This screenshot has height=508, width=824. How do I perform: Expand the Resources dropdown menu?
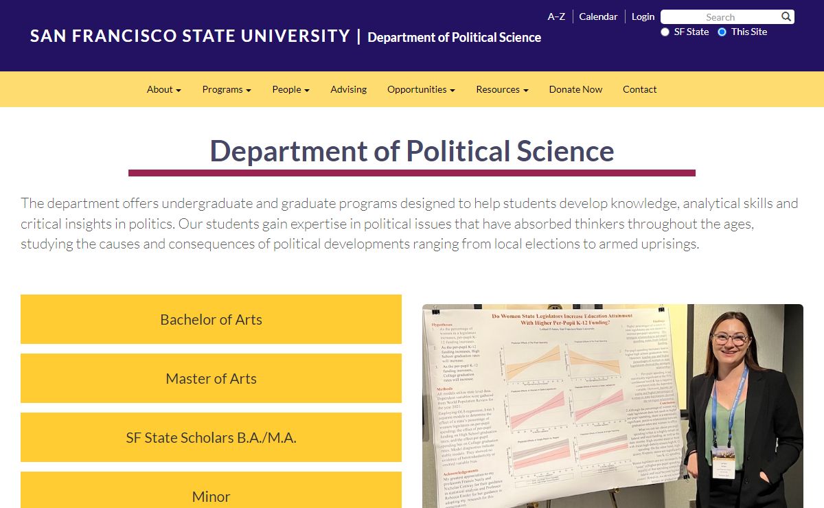click(x=502, y=89)
